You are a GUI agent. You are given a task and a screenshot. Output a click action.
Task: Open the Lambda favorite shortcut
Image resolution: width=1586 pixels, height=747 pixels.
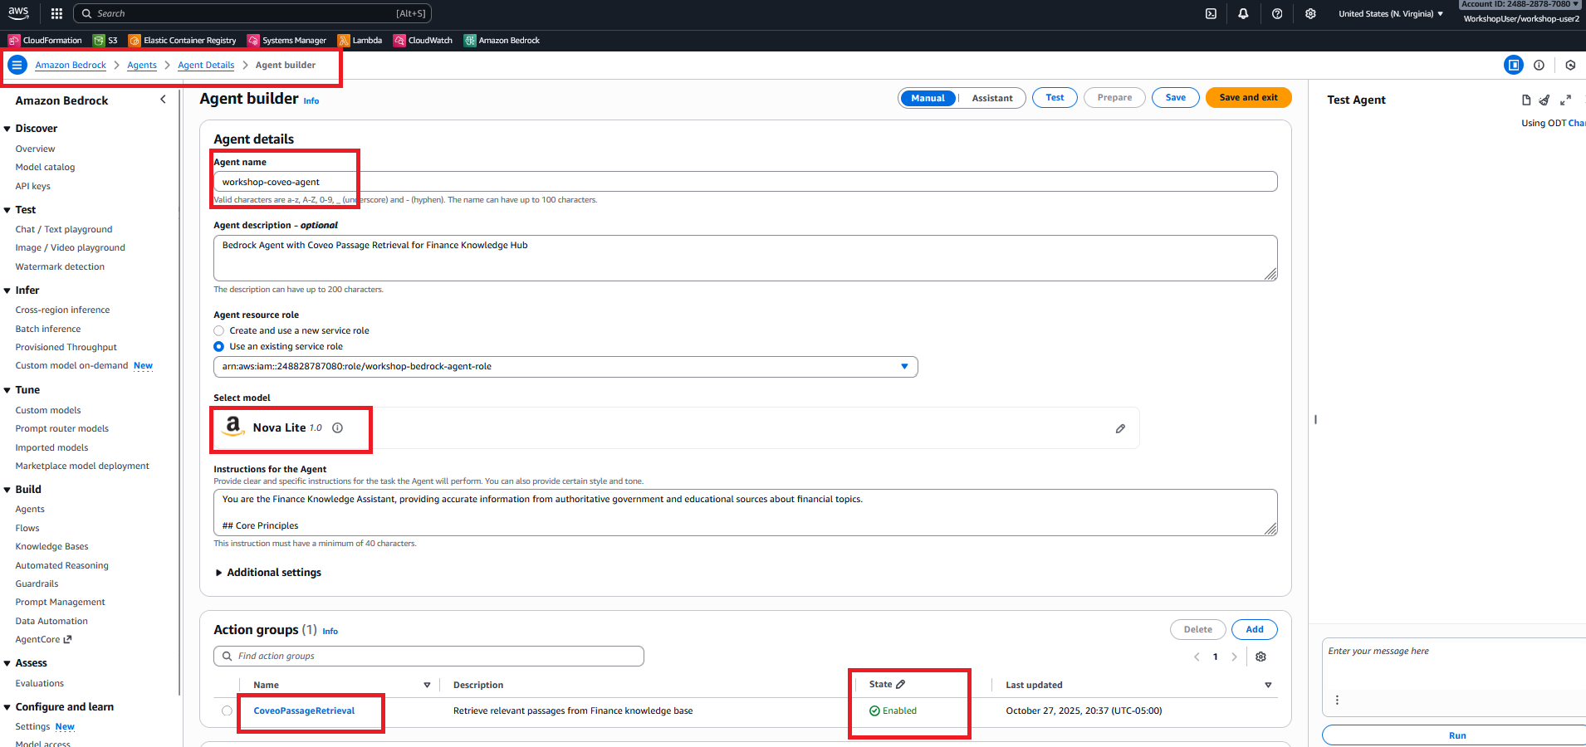click(x=360, y=40)
